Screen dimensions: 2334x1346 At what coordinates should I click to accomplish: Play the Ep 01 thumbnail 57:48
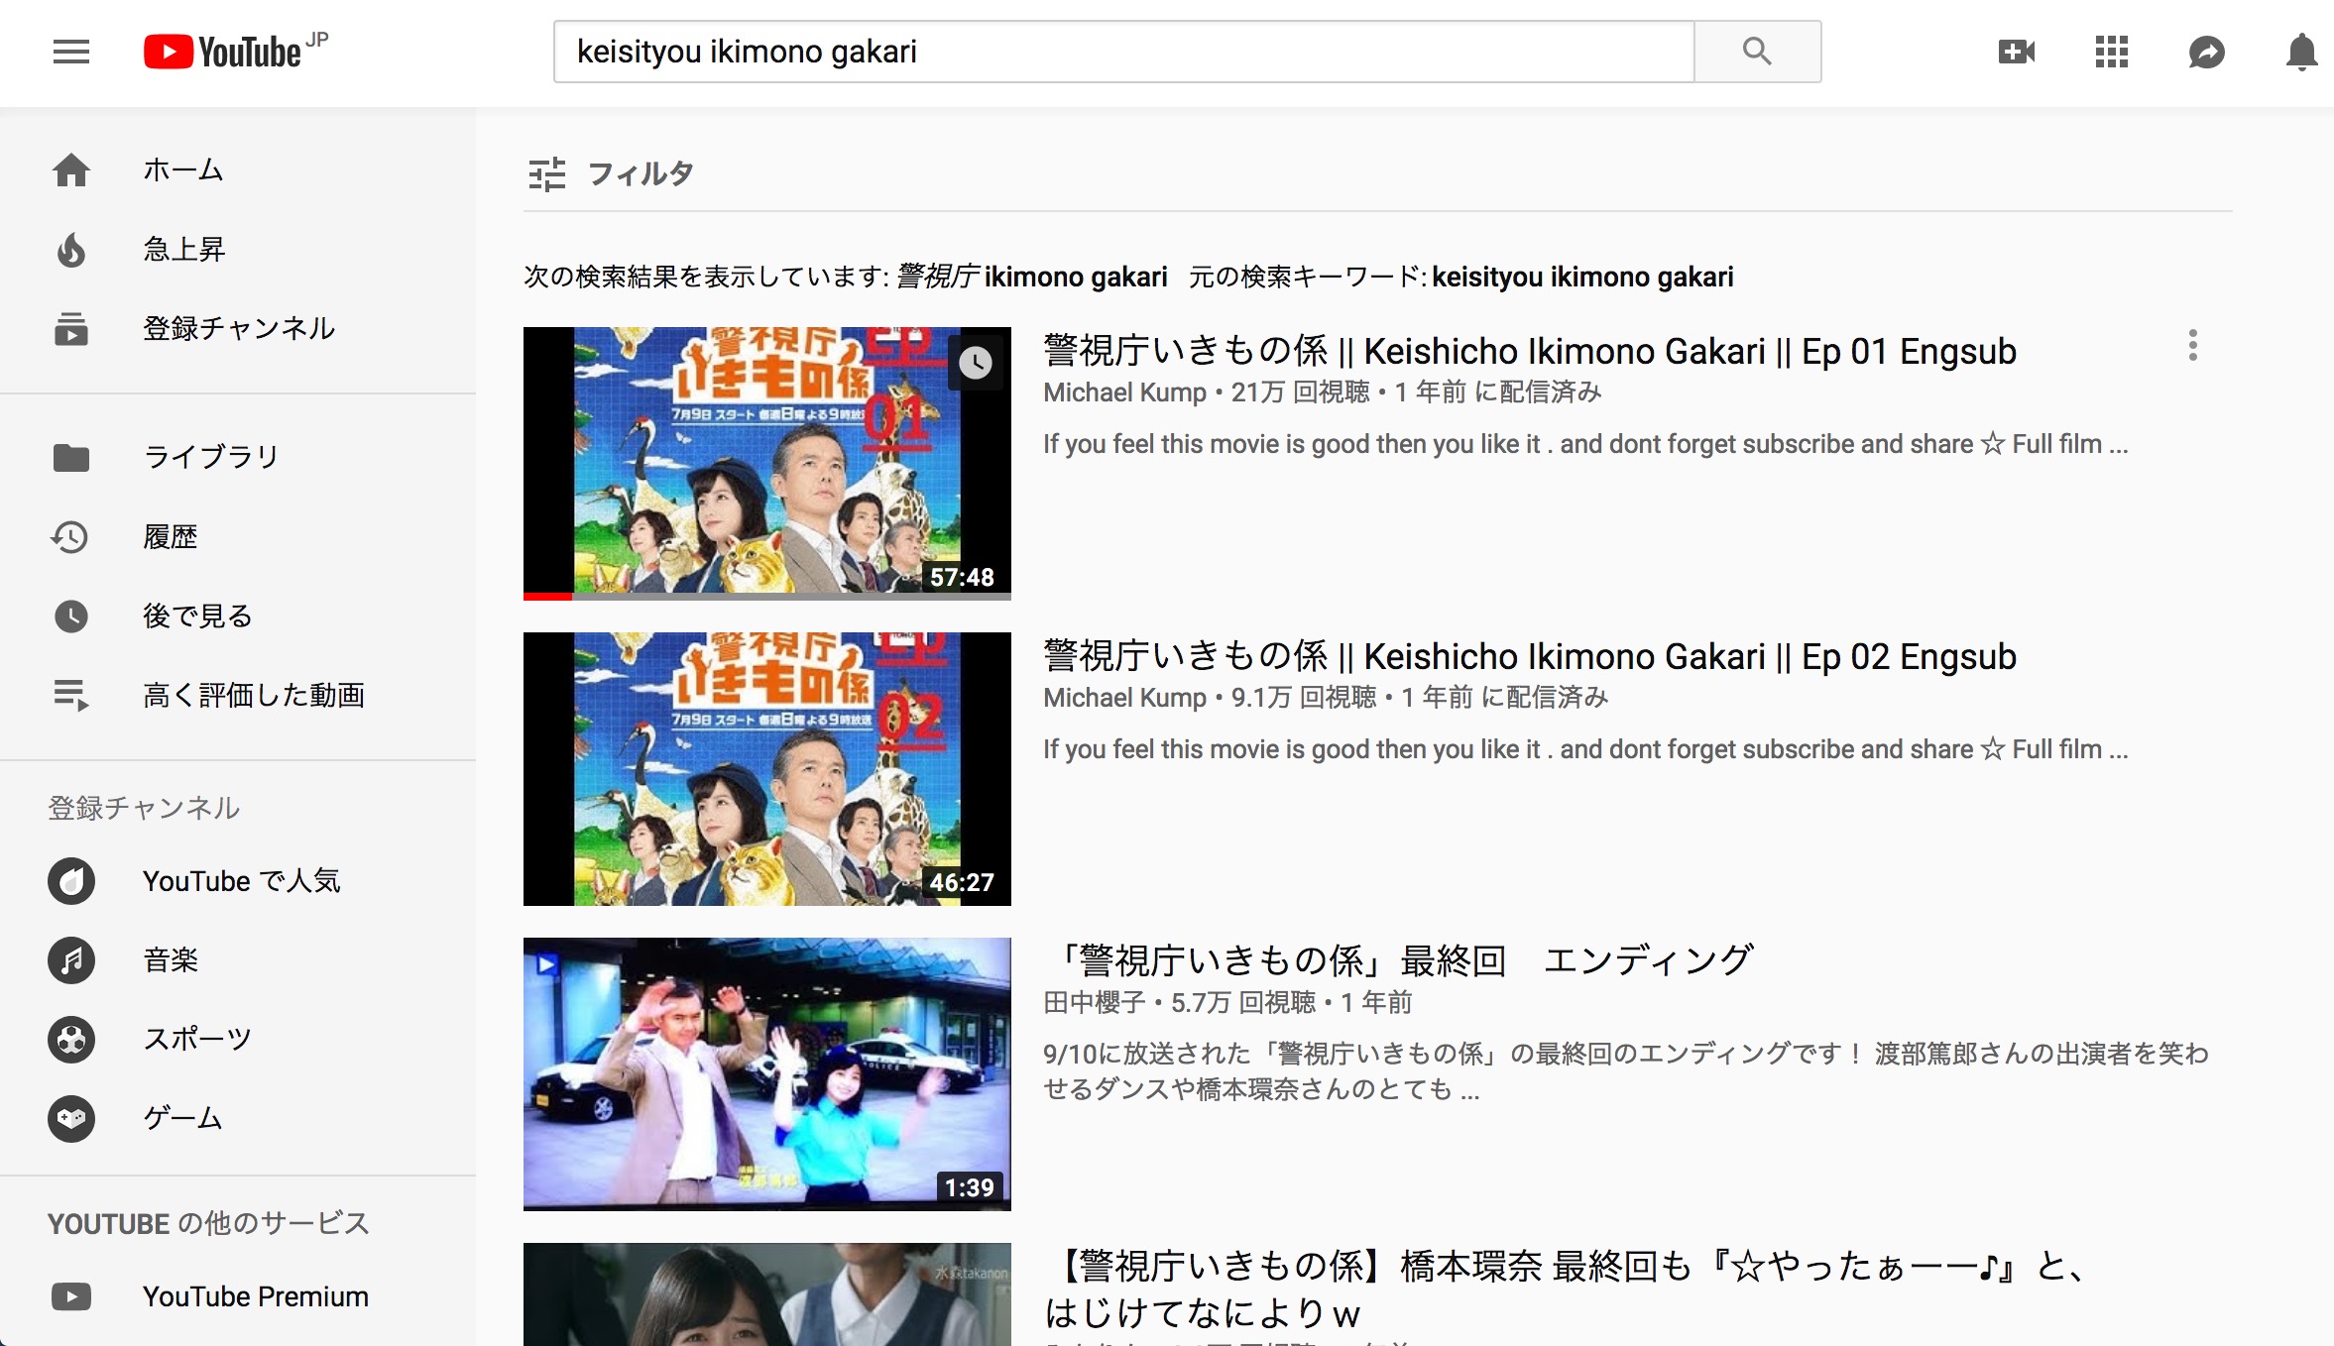[767, 463]
